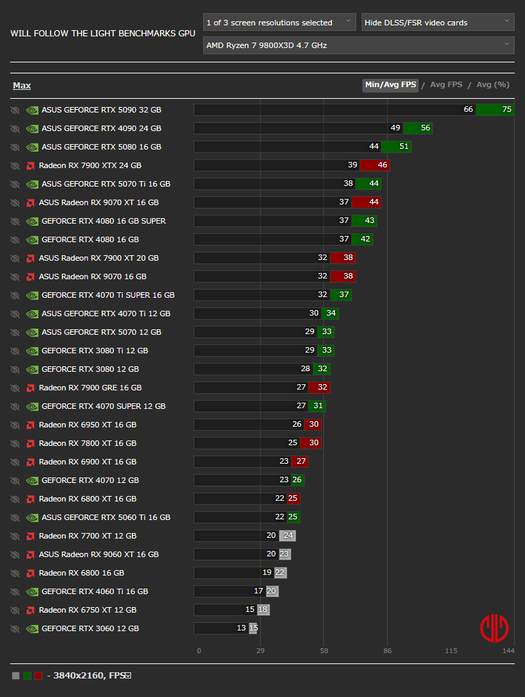Click the NVIDIA logo beside RTX 4080 16 GB
The width and height of the screenshot is (525, 697).
32,240
